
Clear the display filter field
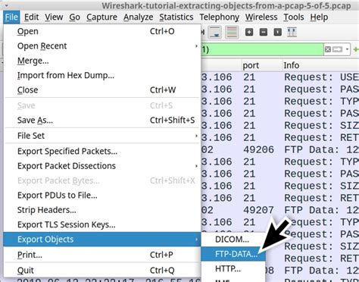coord(328,49)
